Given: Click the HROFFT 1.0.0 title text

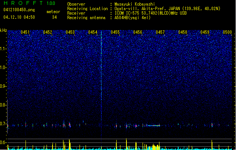Looking at the screenshot, I should tap(29, 3).
